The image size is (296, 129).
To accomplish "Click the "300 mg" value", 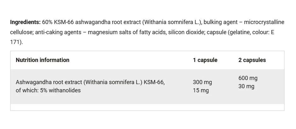I will tap(202, 82).
